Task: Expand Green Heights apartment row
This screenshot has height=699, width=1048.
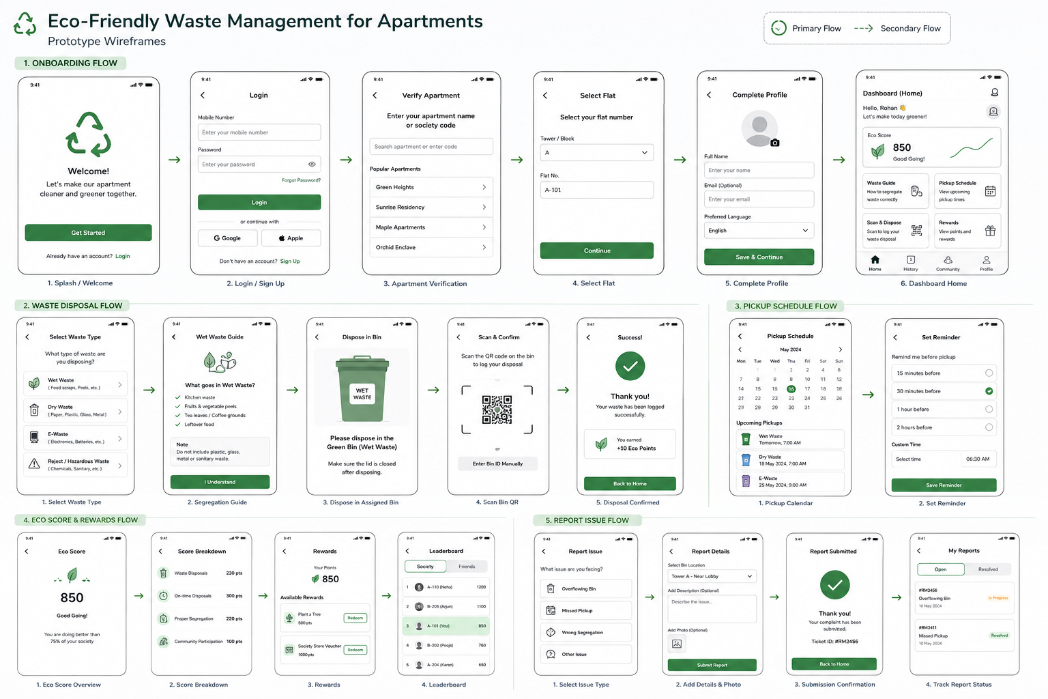Action: (x=431, y=187)
